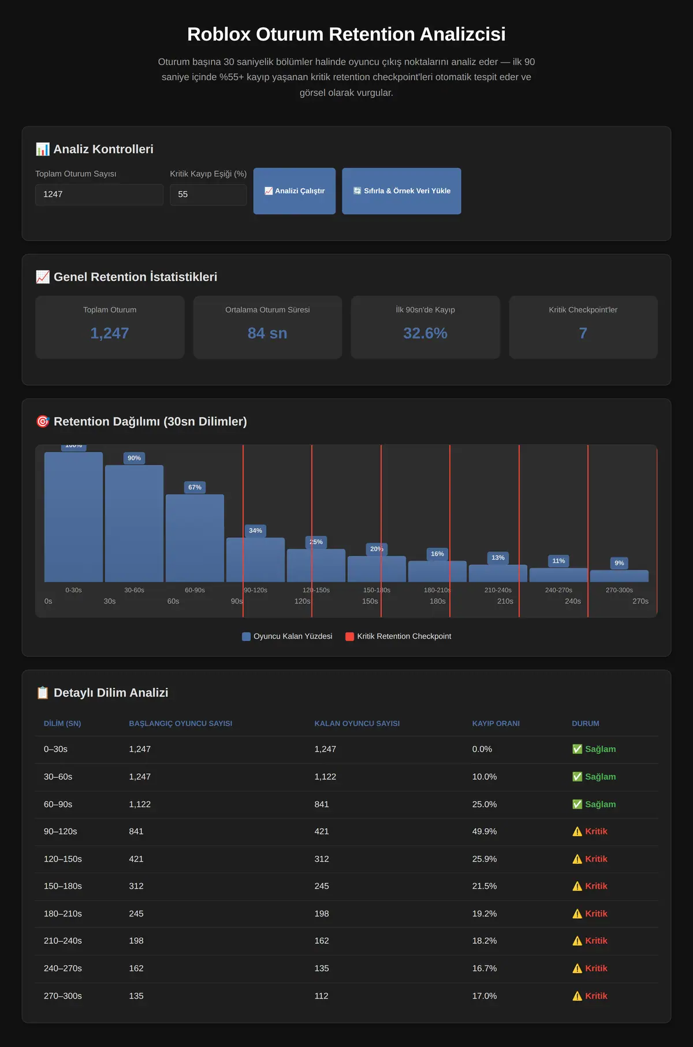Viewport: 693px width, 1047px height.
Task: Click the target icon beside Retention Dağılımı heading
Action: coord(43,422)
